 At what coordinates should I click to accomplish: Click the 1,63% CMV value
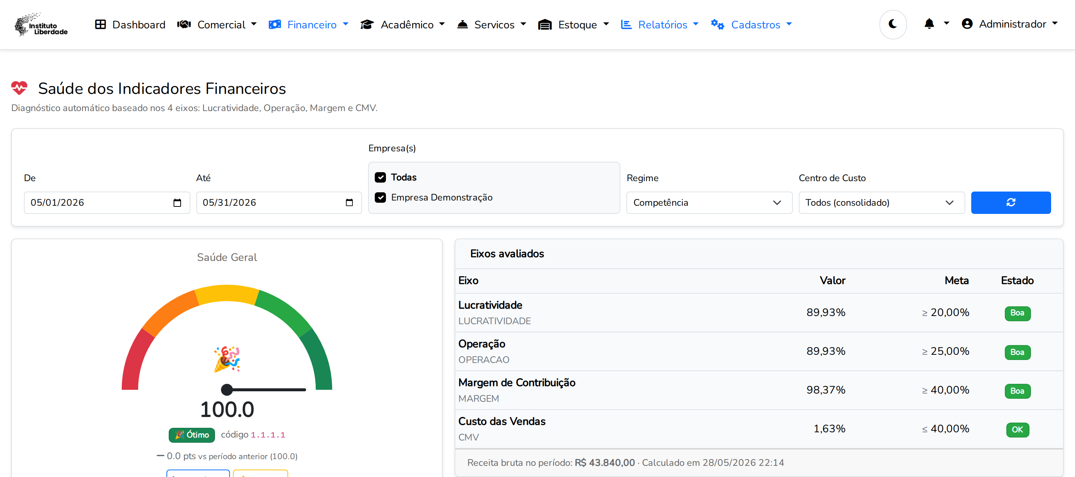click(x=829, y=429)
